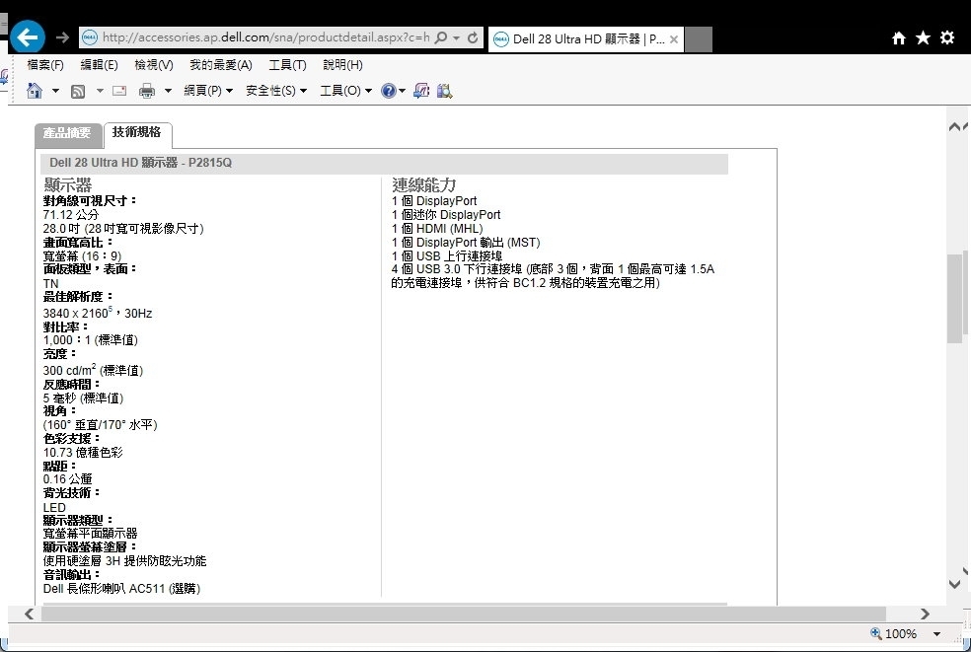Click the text 1 個 USB 上行連接埠
Viewport: 971px width, 652px height.
(x=446, y=255)
